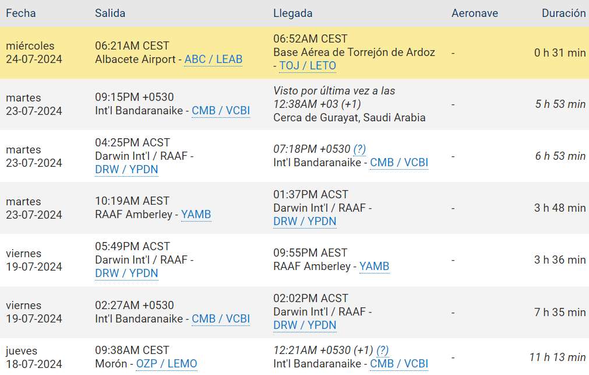Click YAMB link for the 10:19AM AEST departure
Image resolution: width=589 pixels, height=375 pixels.
coord(196,215)
